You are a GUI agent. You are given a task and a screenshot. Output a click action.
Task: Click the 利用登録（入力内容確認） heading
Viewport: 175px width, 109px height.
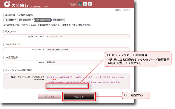20,15
